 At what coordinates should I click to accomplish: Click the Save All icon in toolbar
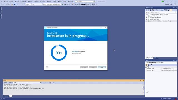coord(16,4)
